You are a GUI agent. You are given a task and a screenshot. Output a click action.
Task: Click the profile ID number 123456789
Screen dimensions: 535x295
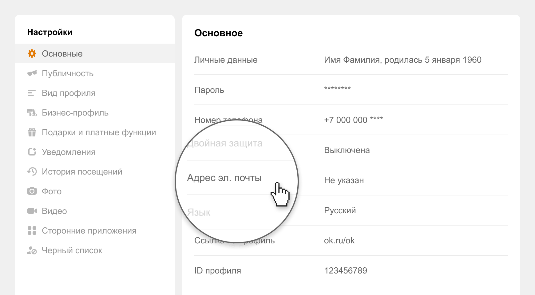pyautogui.click(x=346, y=271)
